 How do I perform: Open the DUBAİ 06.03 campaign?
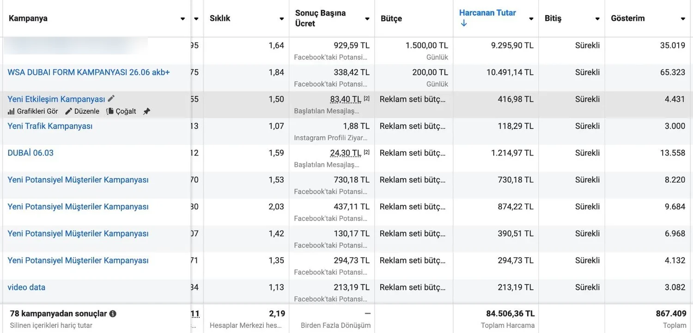30,153
